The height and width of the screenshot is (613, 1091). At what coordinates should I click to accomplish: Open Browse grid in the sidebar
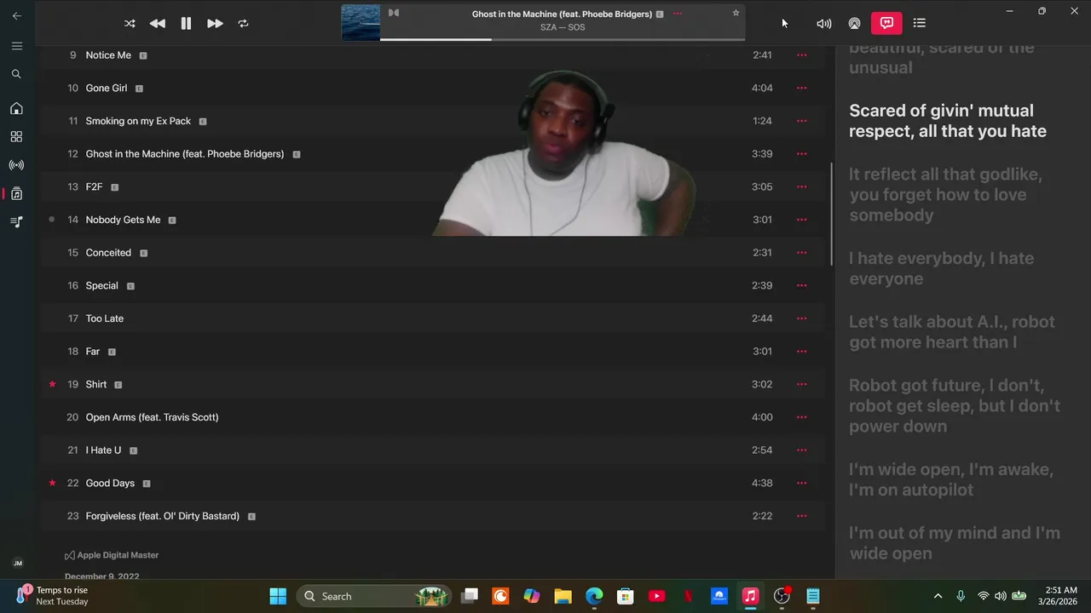(x=16, y=136)
